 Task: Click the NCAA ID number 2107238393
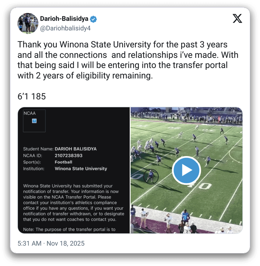coord(69,156)
